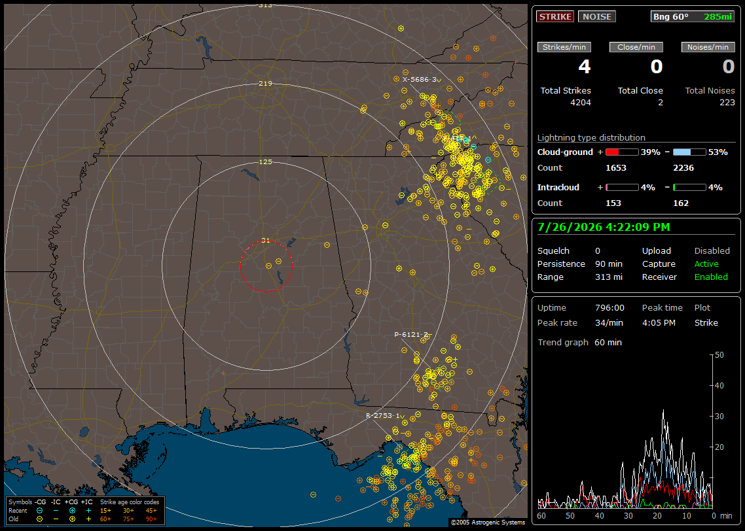Toggle the NOISE indicator button
This screenshot has height=531, width=745.
coord(597,16)
